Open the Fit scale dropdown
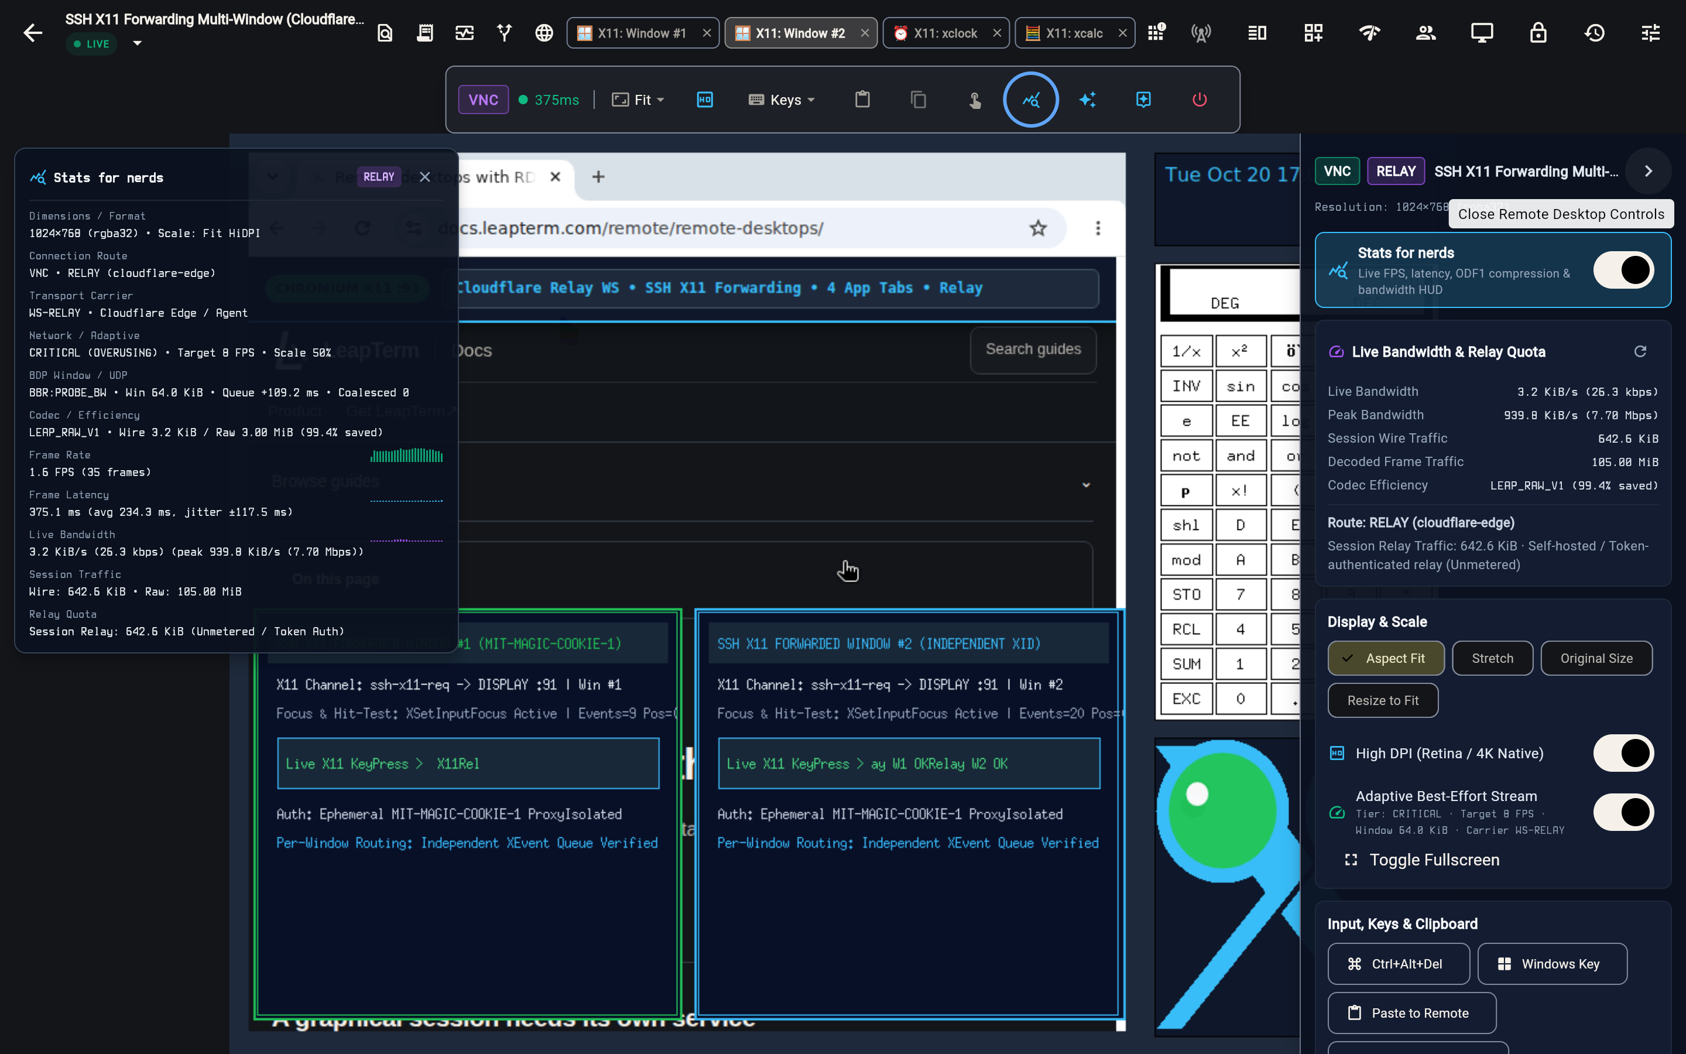Screen dimensions: 1686x1054 click(x=638, y=100)
